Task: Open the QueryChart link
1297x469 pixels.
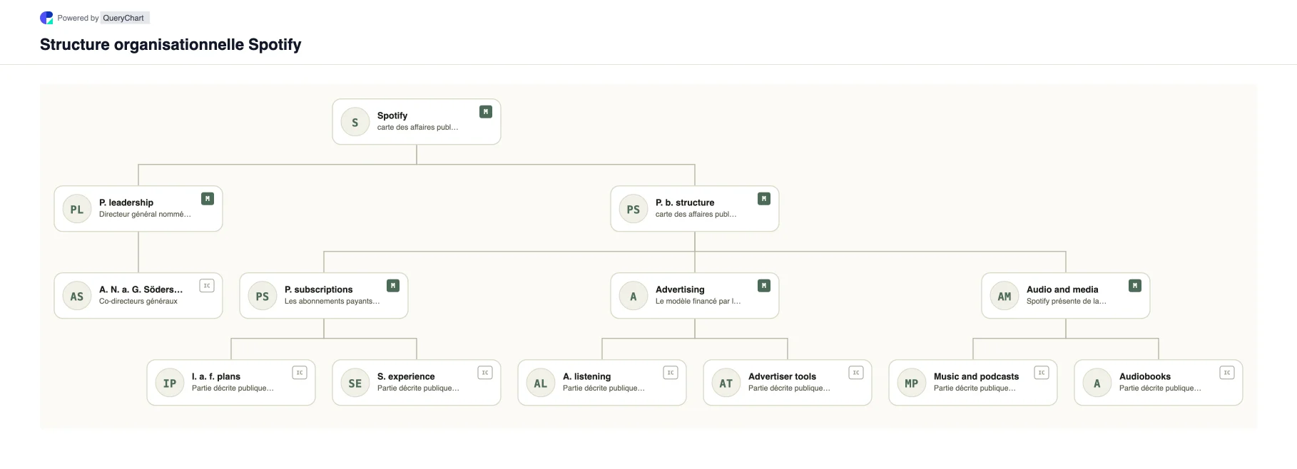Action: pos(123,18)
